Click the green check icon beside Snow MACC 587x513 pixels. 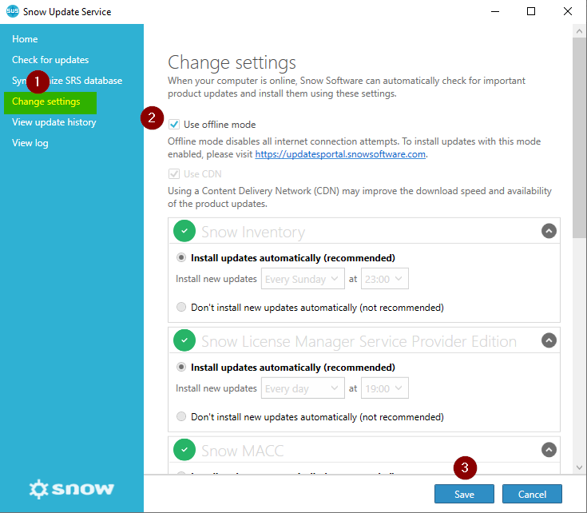coord(184,450)
